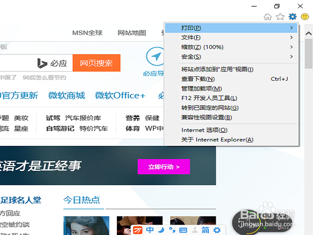Open 特价汽车 link
Image resolution: width=313 pixels, height=235 pixels.
pyautogui.click(x=93, y=128)
